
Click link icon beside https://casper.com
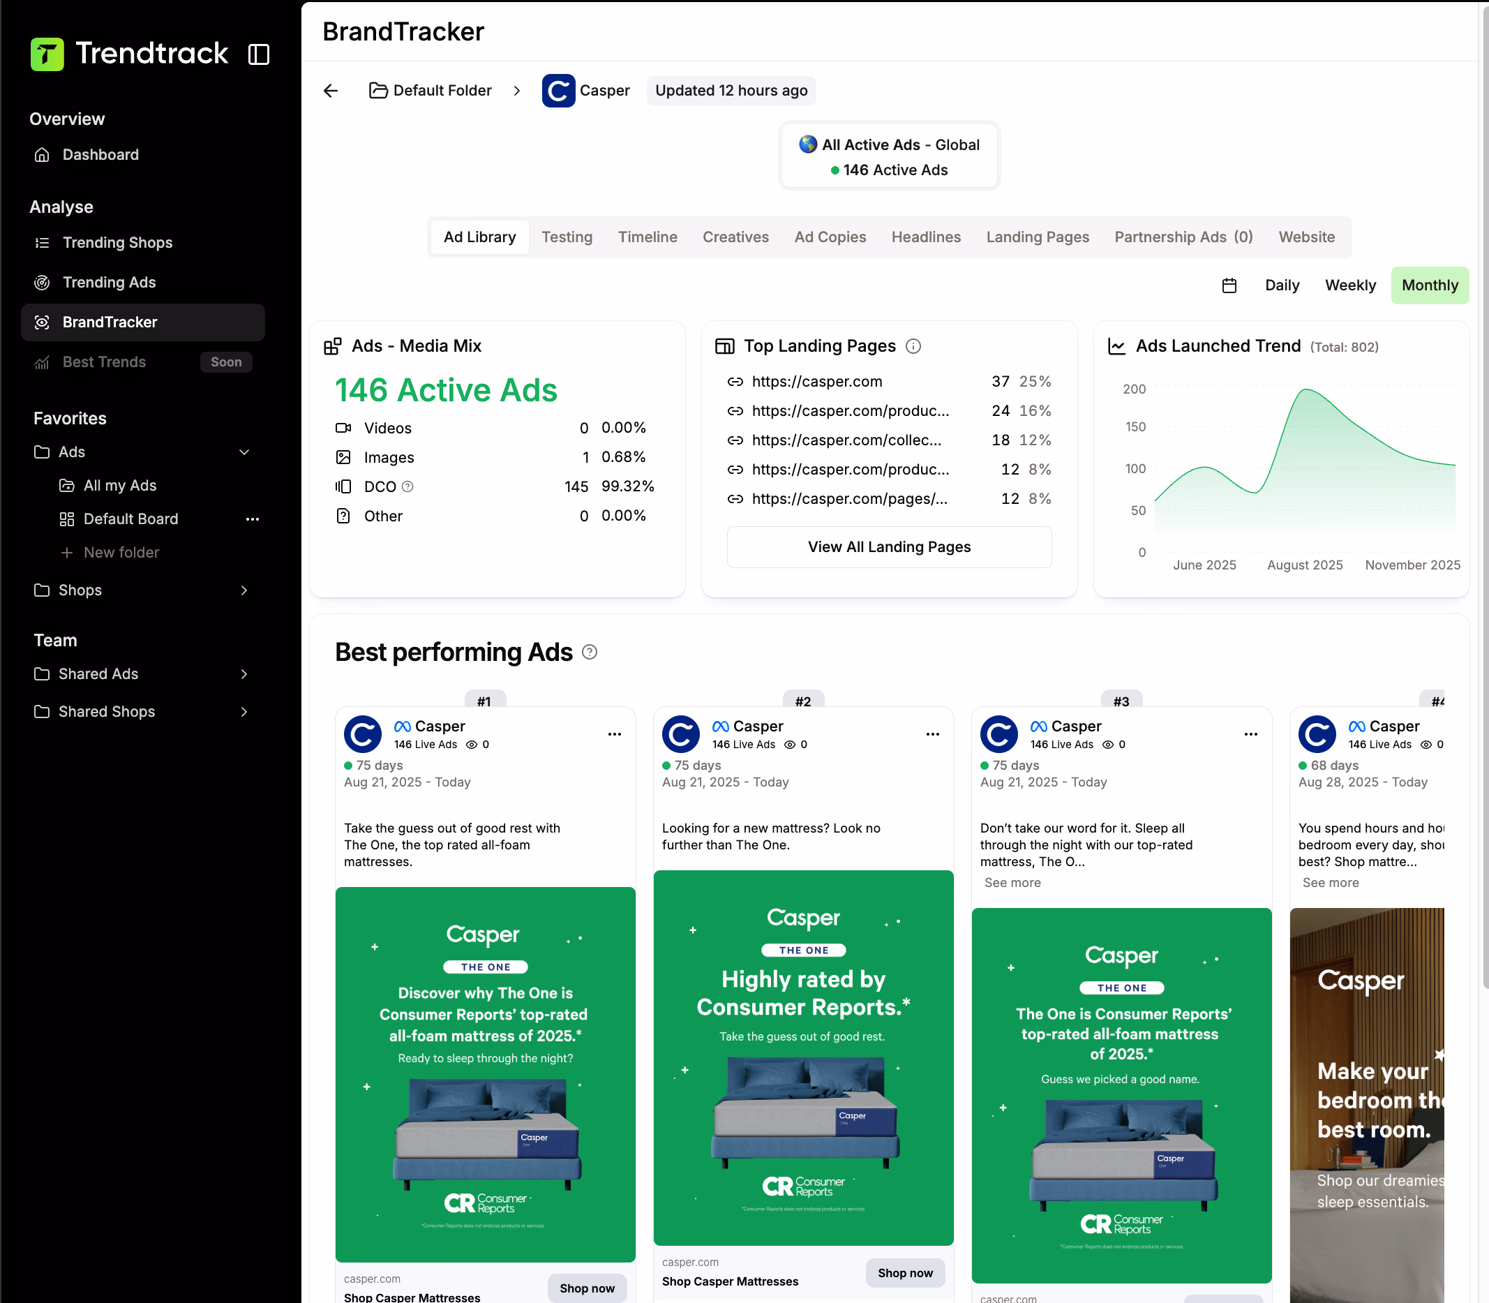(x=735, y=382)
